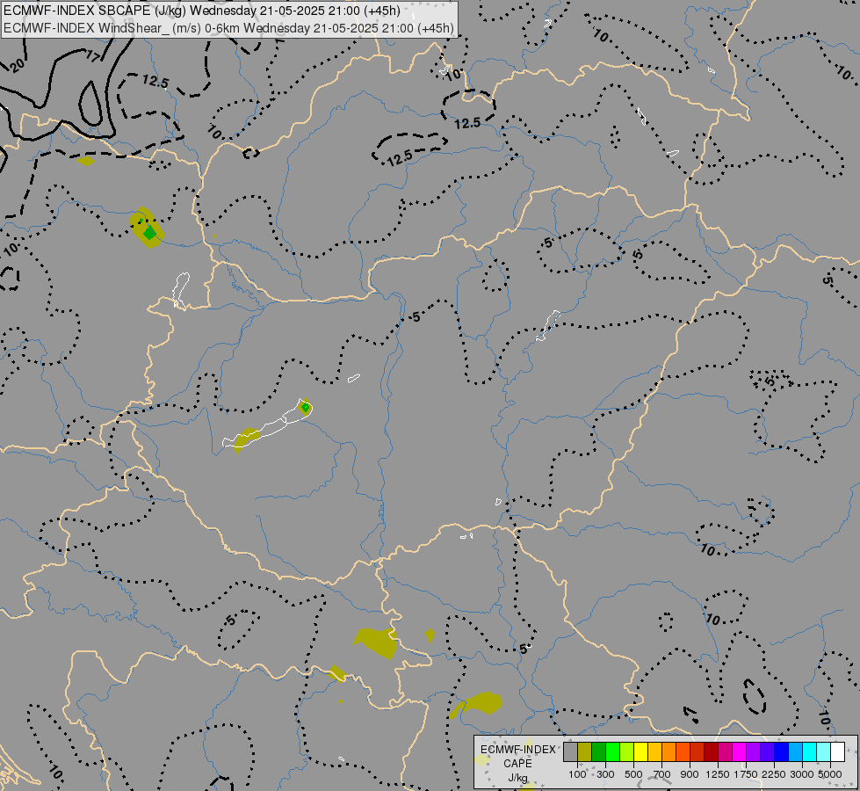Viewport: 860px width, 791px height.
Task: Click the SBCAPE title line in header
Action: (x=202, y=11)
